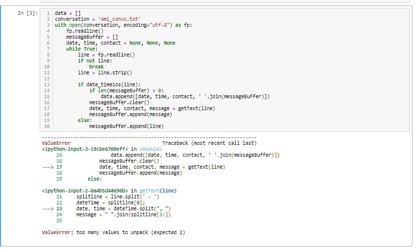This screenshot has width=416, height=249.
Task: Click the code line 'data = []'
Action: tap(68, 13)
